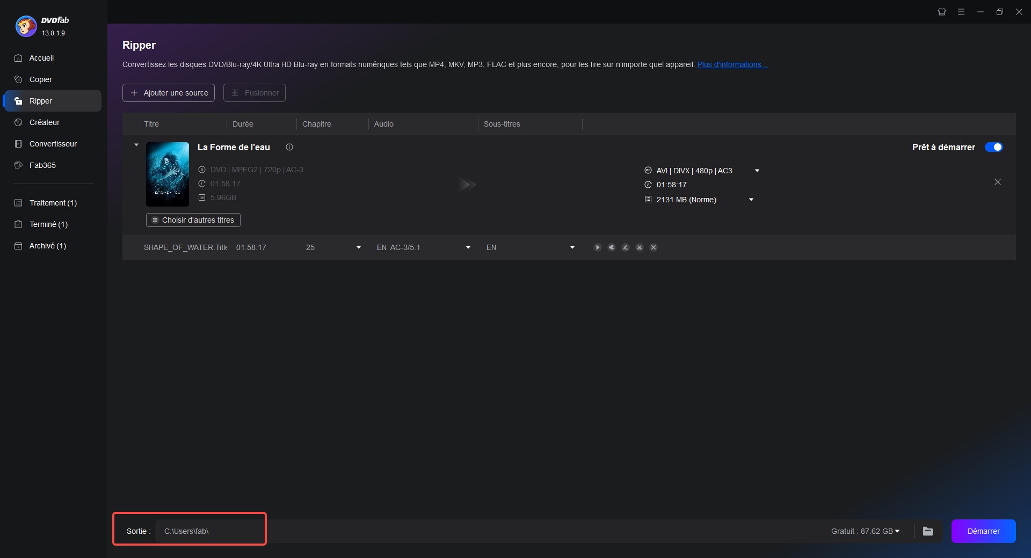The image size is (1031, 558).
Task: Click the Audio column header
Action: 384,124
